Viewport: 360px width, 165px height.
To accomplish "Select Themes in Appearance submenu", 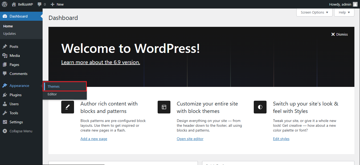I will click(54, 87).
